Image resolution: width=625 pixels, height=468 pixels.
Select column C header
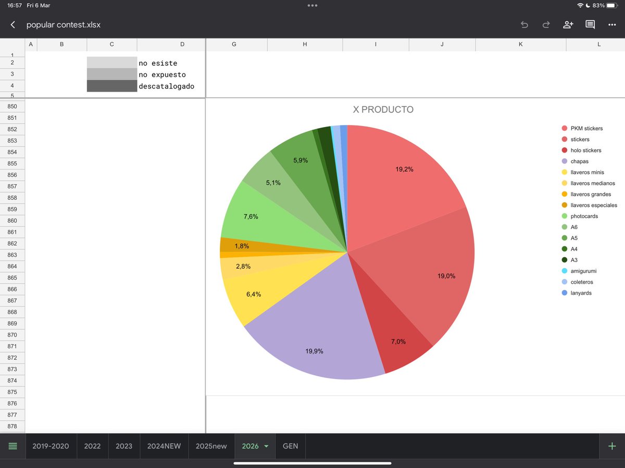[112, 44]
